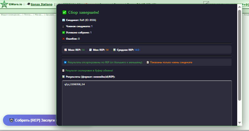
Task: Click the GWars.io green star logo
Action: click(4, 4)
